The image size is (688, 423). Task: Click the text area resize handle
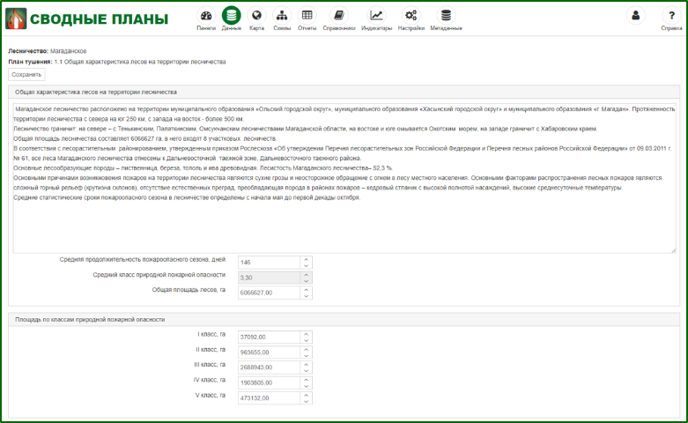tap(673, 250)
